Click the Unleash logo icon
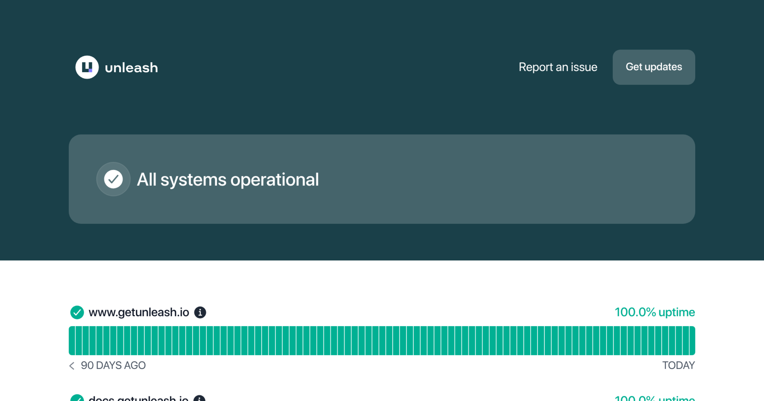This screenshot has width=764, height=401. point(87,67)
